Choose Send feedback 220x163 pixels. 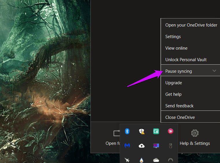click(191, 106)
